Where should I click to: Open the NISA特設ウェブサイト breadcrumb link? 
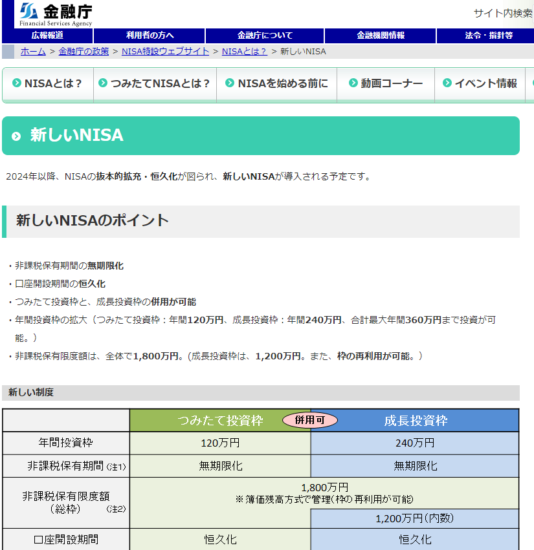point(166,52)
